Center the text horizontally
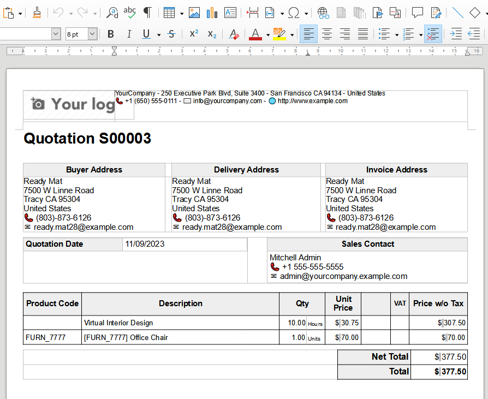The image size is (488, 399). tap(327, 34)
